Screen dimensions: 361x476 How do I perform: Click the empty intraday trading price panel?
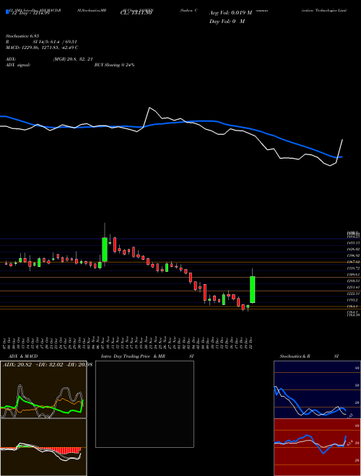[144, 404]
